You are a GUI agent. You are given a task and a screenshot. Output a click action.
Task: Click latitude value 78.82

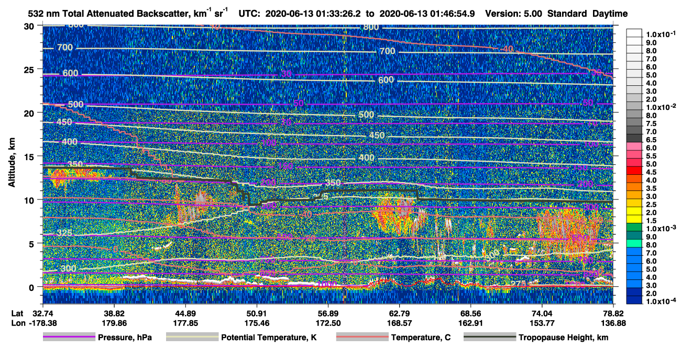pos(613,313)
